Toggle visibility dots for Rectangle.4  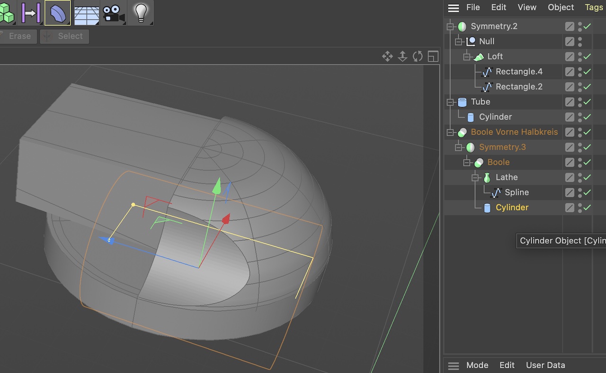coord(580,72)
